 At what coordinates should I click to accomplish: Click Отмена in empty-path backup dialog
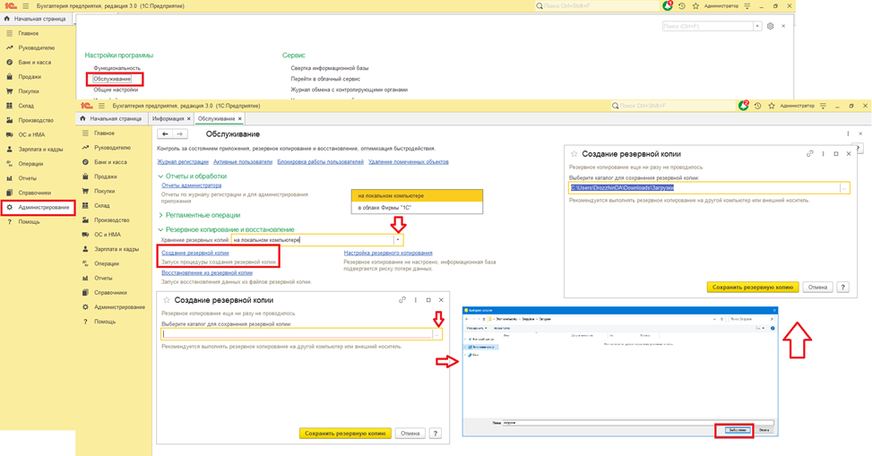click(x=410, y=434)
